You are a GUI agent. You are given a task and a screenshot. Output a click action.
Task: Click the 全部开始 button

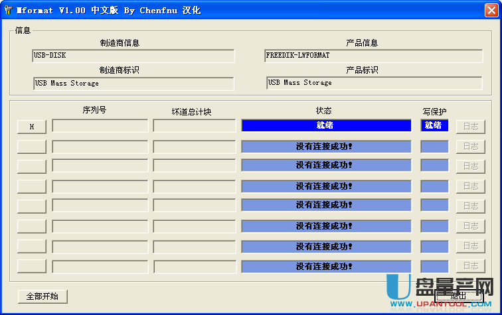click(42, 296)
